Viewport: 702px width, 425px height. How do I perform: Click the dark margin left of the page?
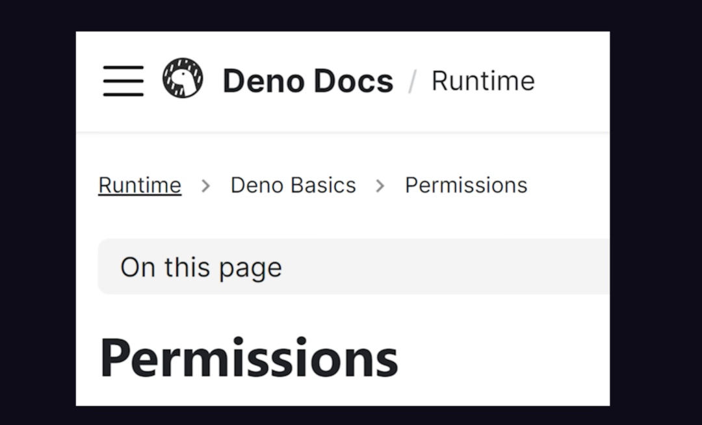38,212
